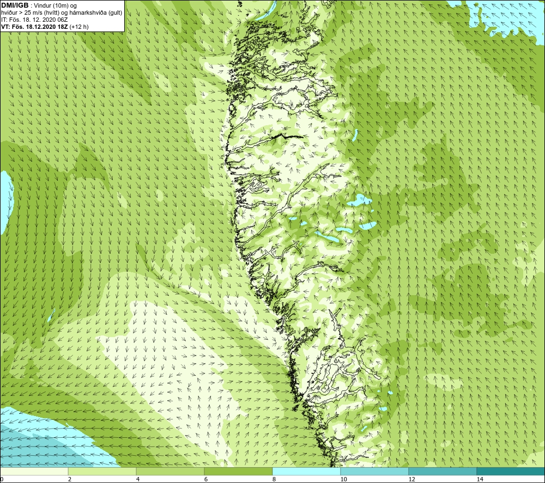
Task: Click the 'DMI/IGB : Vindur (10m) og' title line
Action: click(39, 6)
